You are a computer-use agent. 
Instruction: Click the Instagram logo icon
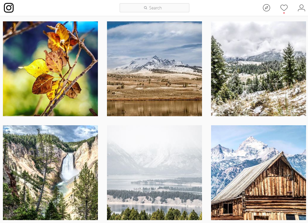tap(9, 8)
